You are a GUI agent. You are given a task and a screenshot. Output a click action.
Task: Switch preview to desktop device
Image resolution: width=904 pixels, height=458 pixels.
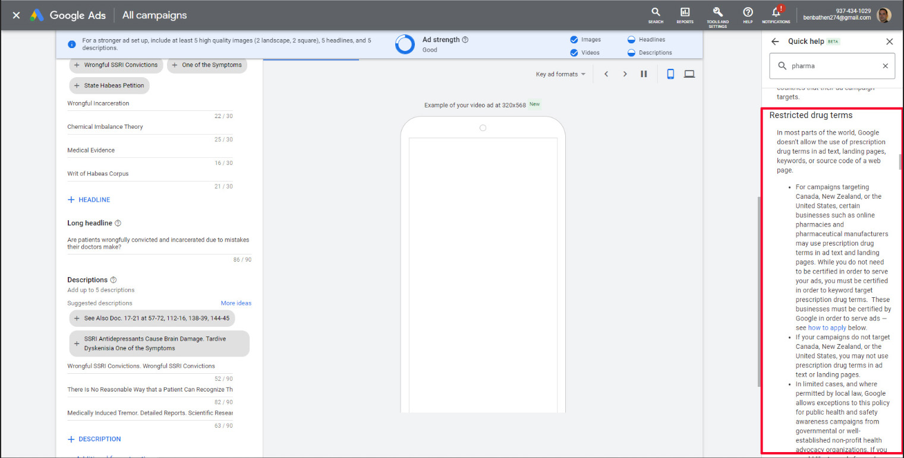689,74
